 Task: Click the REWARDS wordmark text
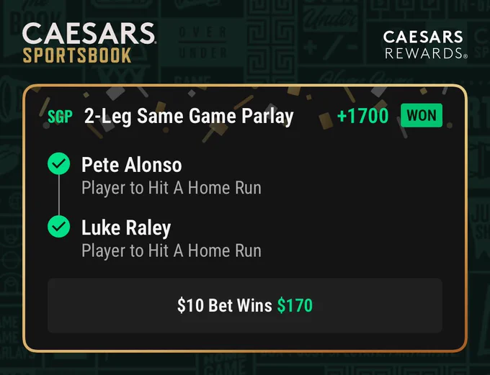pos(426,53)
